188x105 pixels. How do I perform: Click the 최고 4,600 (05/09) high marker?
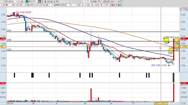tap(22, 12)
